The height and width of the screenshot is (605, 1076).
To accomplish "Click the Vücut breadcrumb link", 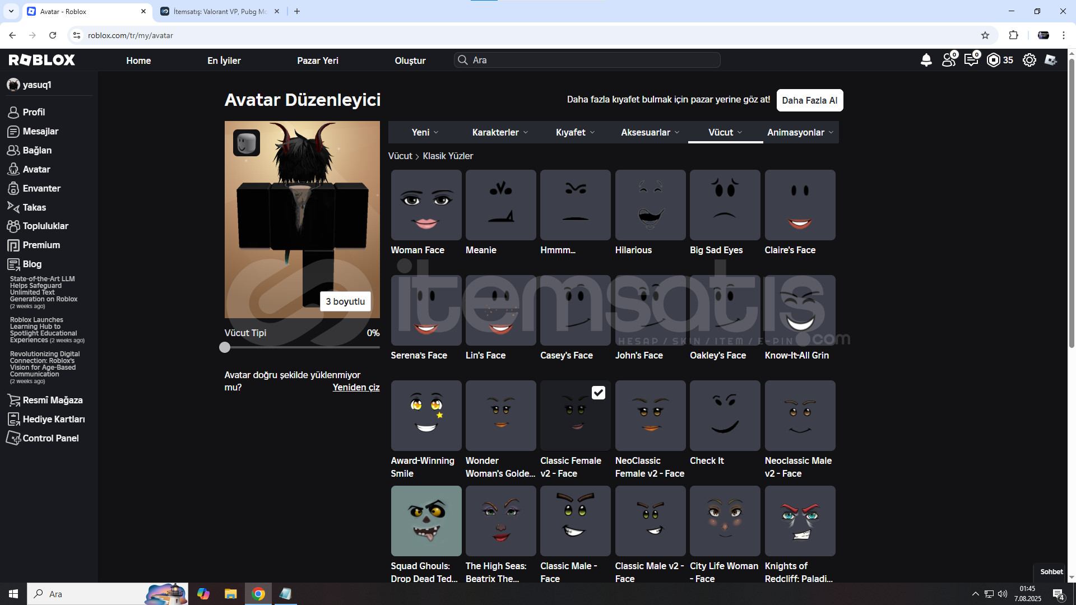I will (x=400, y=156).
